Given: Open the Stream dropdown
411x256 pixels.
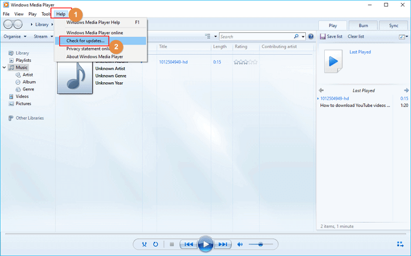Looking at the screenshot, I should [x=43, y=36].
